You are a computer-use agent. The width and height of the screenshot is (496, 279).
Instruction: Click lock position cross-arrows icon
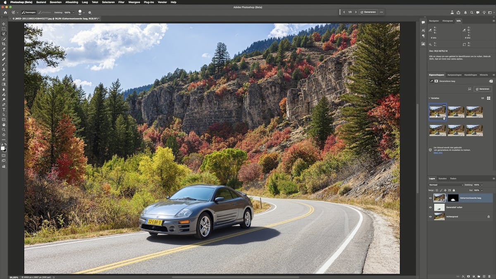pyautogui.click(x=446, y=190)
